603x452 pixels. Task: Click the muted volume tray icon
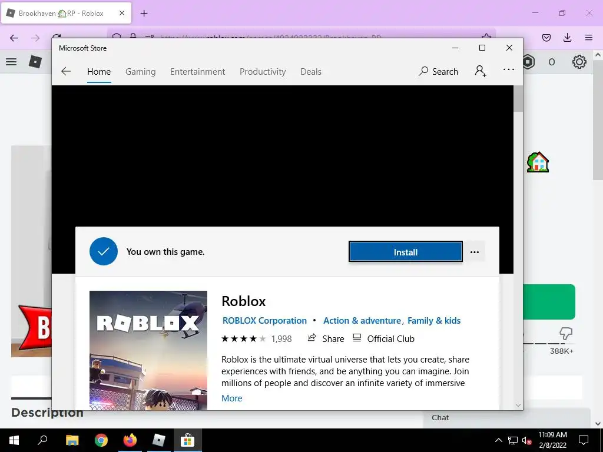527,440
